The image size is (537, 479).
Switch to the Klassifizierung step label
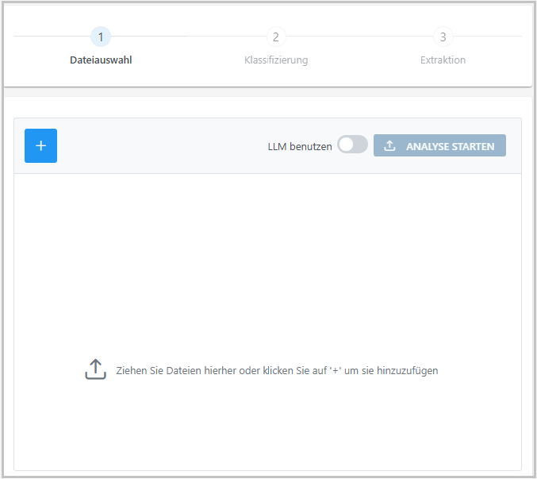(x=276, y=60)
